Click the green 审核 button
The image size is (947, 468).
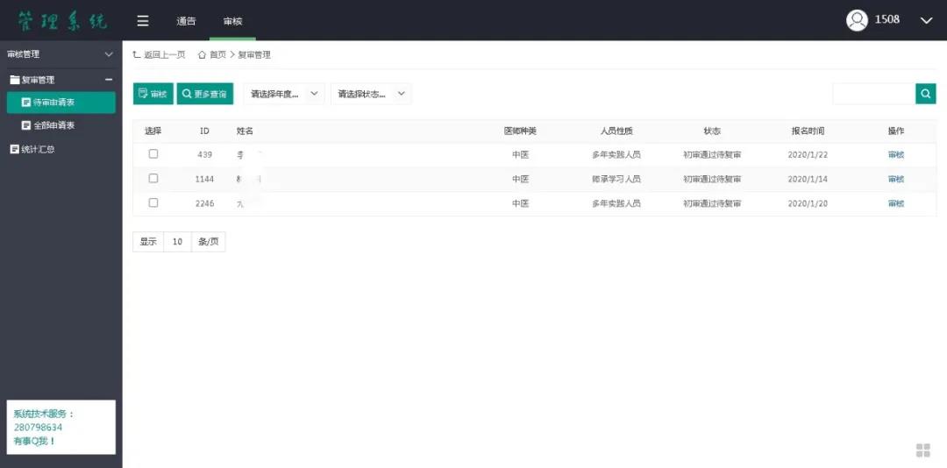point(153,94)
